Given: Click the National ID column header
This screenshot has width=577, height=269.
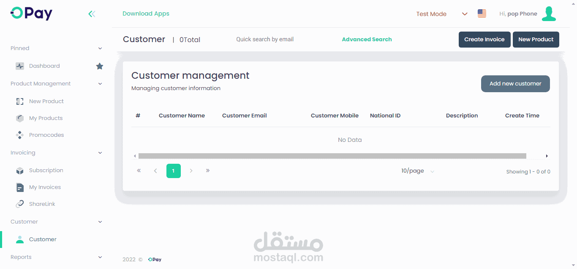Looking at the screenshot, I should click(385, 116).
